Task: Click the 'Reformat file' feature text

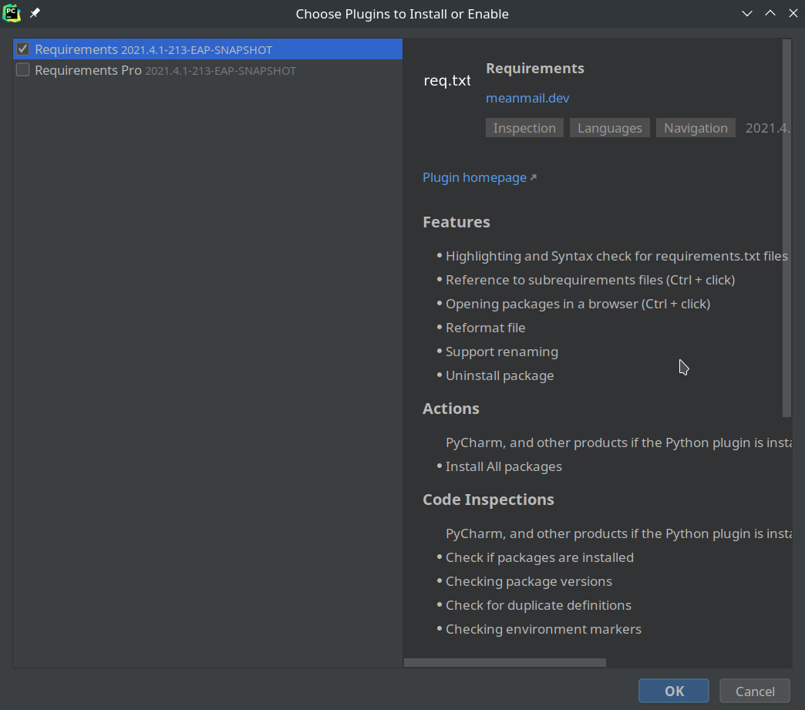Action: coord(485,328)
